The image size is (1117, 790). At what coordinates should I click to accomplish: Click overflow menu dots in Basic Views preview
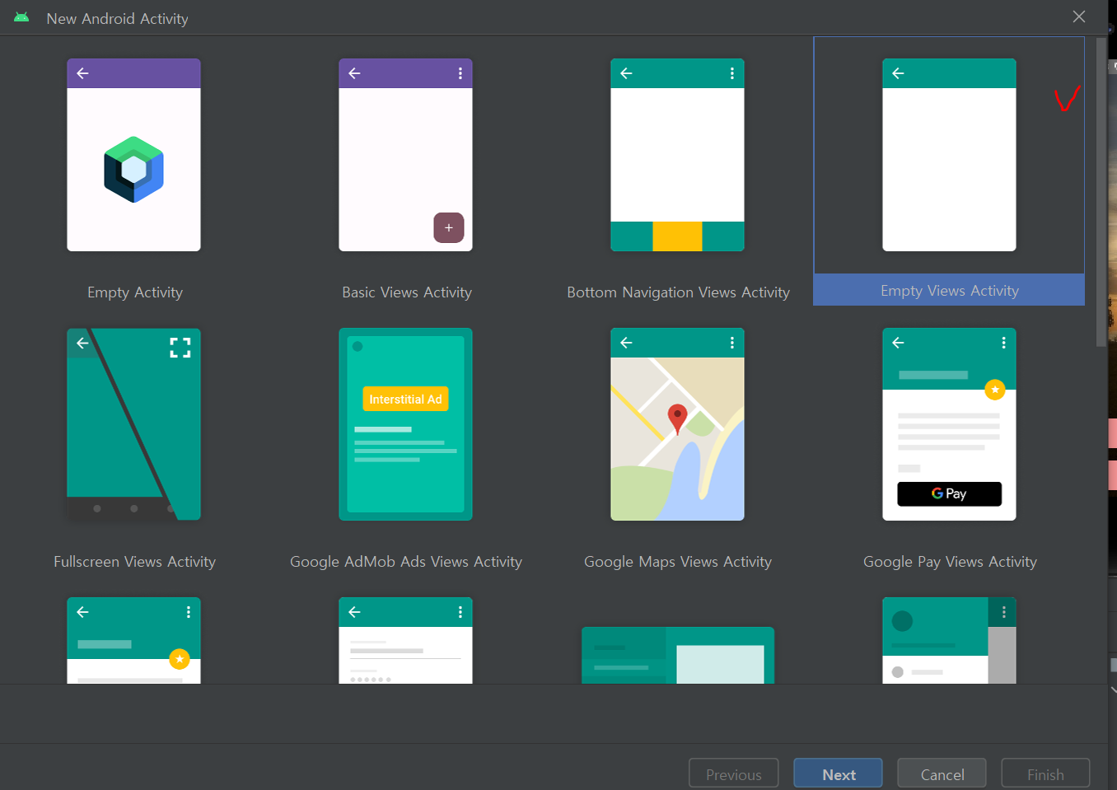(x=460, y=73)
